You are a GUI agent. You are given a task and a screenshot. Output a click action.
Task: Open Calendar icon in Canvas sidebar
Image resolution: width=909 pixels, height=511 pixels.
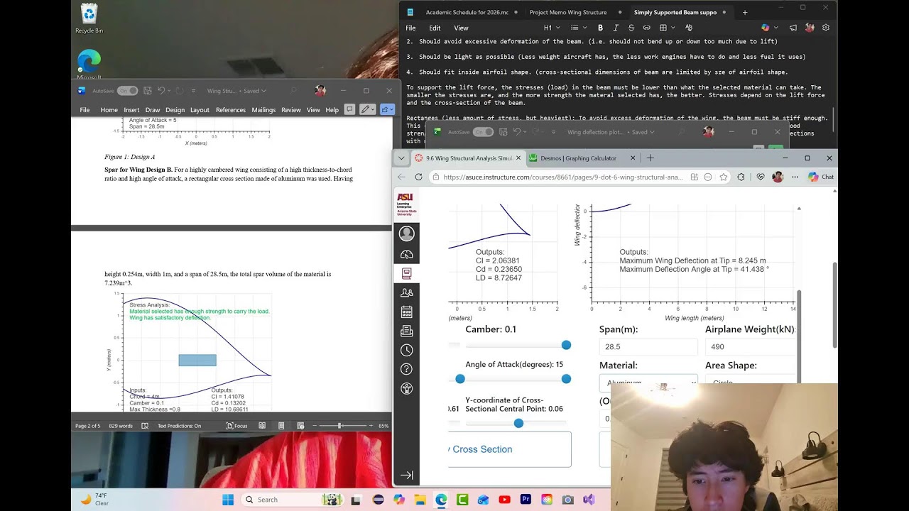tap(407, 312)
